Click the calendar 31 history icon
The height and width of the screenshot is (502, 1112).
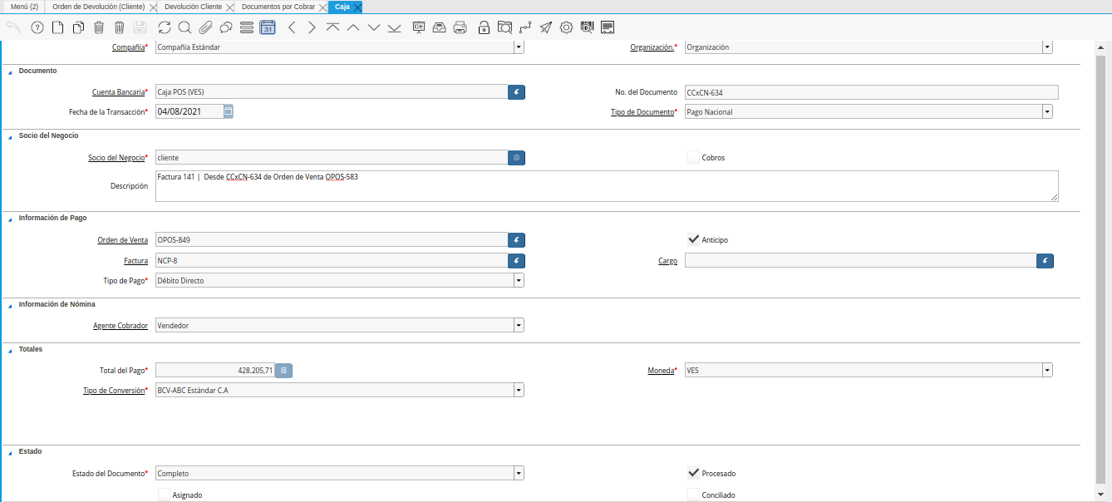(267, 27)
